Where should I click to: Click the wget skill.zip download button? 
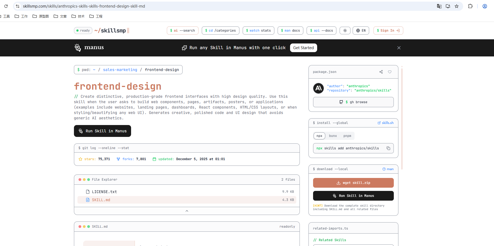tap(353, 183)
